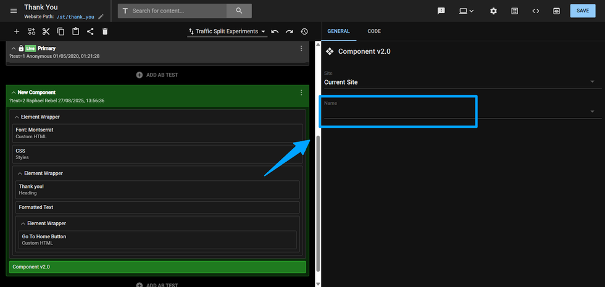Viewport: 605px width, 287px height.
Task: Collapse Element Wrapper containing Font: Montserrat
Action: pyautogui.click(x=17, y=117)
